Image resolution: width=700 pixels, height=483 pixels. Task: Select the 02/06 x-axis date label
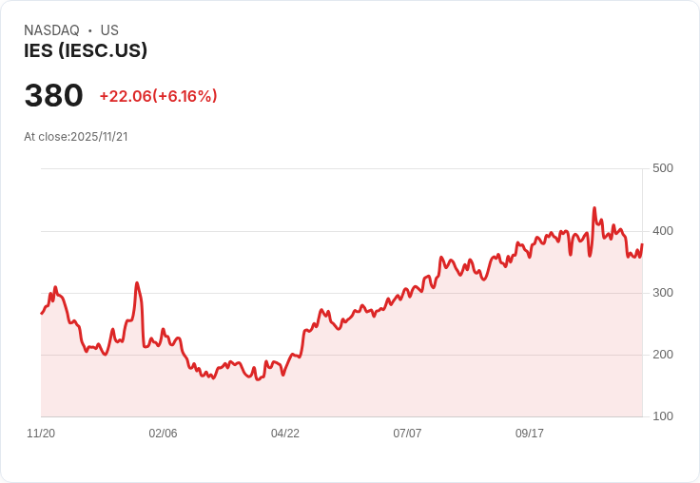163,434
